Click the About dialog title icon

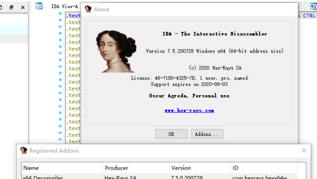88,9
